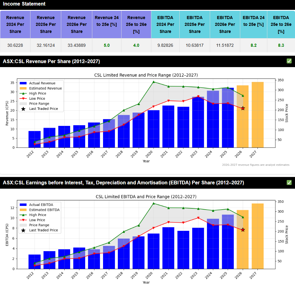
Task: Click the blue Actual Revenue legend swatch
Action: (x=23, y=83)
